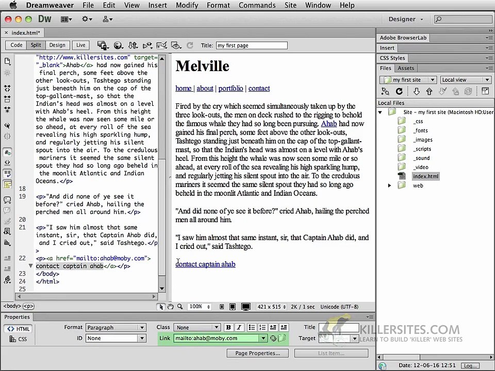Toggle Live view
Viewport: 495px width, 371px height.
81,45
